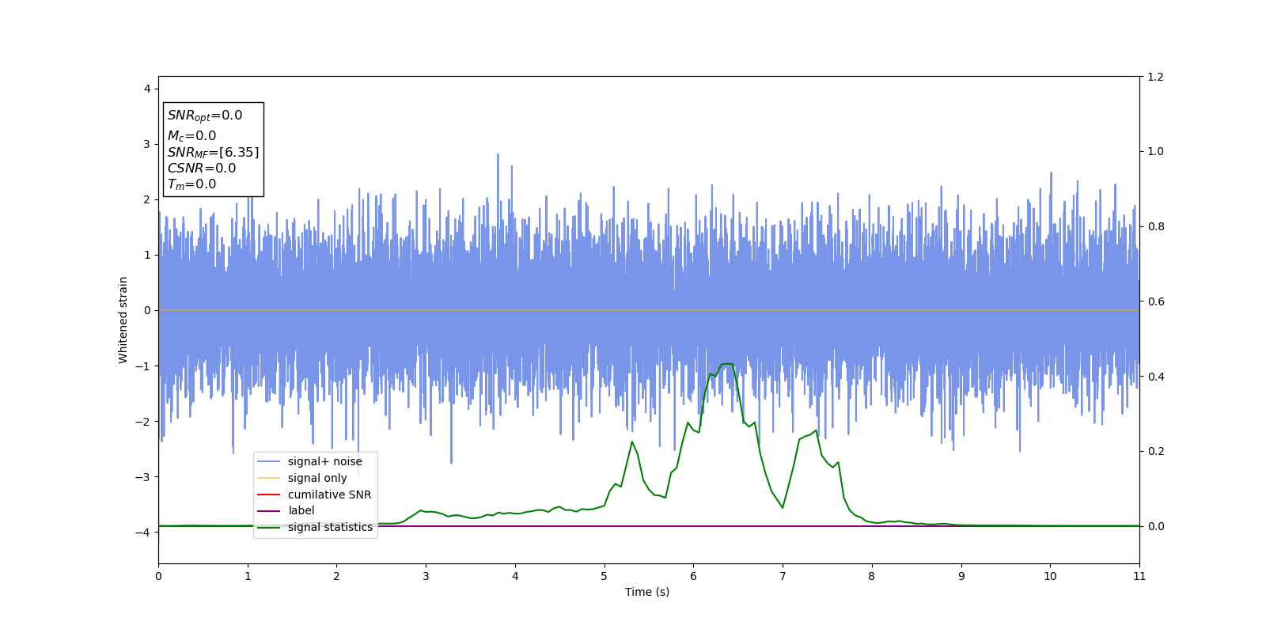1266x633 pixels.
Task: Click the 'Time (s)' x-axis label
Action: coord(647,592)
